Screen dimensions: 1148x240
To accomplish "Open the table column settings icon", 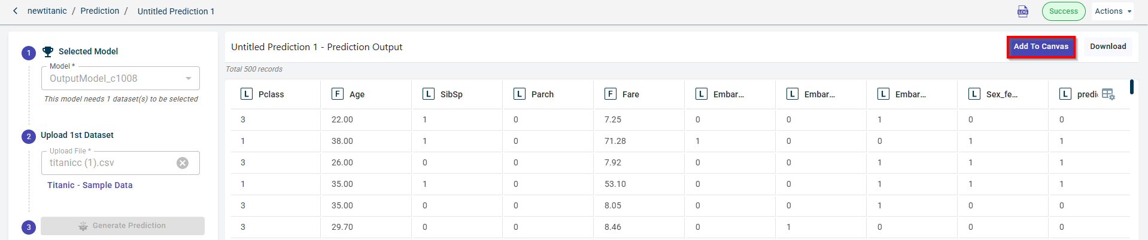I will (x=1108, y=94).
